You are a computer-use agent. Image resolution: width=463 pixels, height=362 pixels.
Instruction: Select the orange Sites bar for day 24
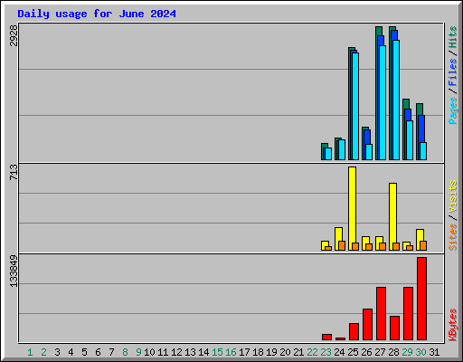(342, 246)
